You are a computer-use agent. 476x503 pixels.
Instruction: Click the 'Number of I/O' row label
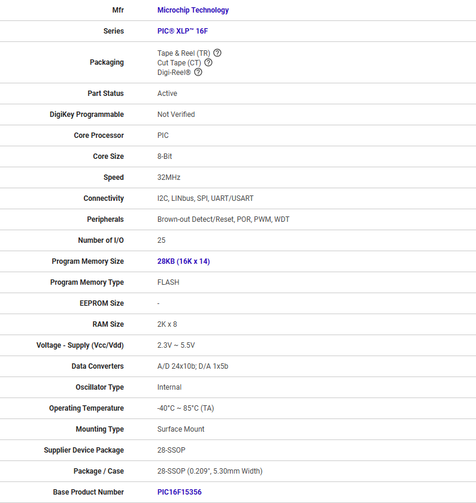(101, 240)
